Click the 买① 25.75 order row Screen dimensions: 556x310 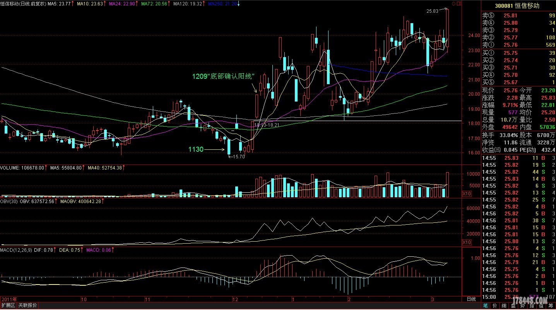click(518, 53)
